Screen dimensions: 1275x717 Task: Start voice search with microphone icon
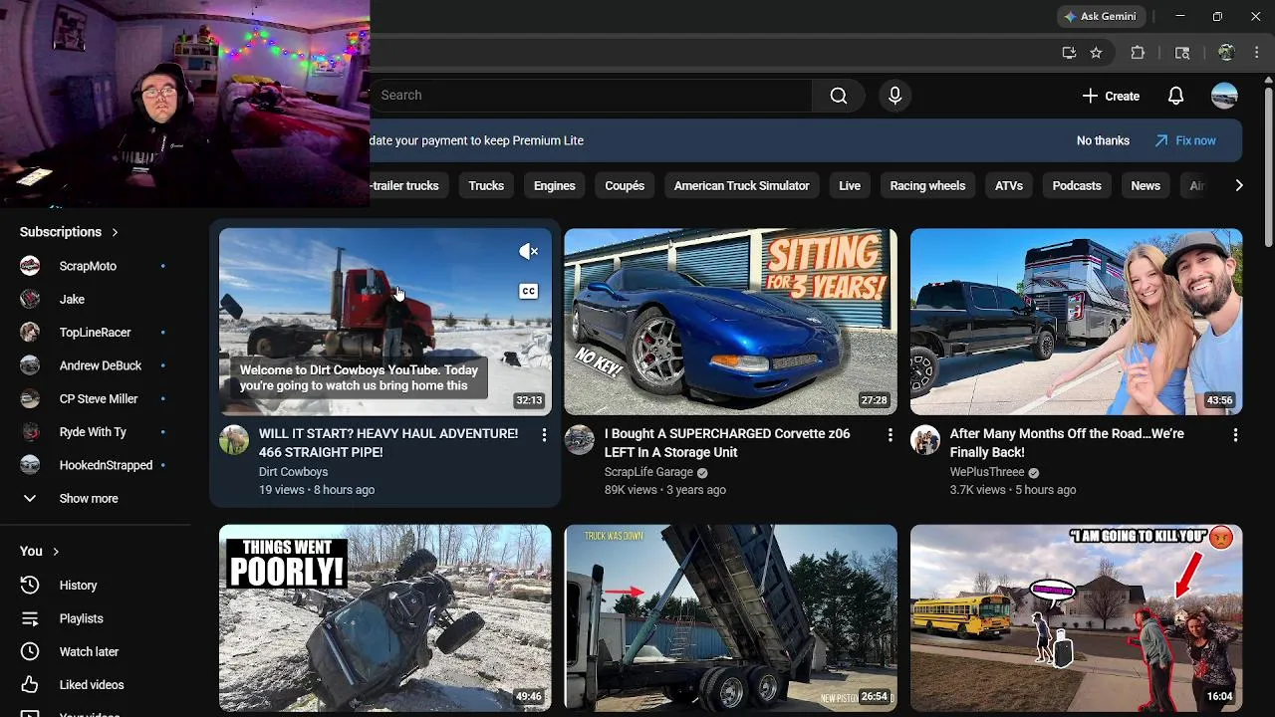click(x=894, y=96)
